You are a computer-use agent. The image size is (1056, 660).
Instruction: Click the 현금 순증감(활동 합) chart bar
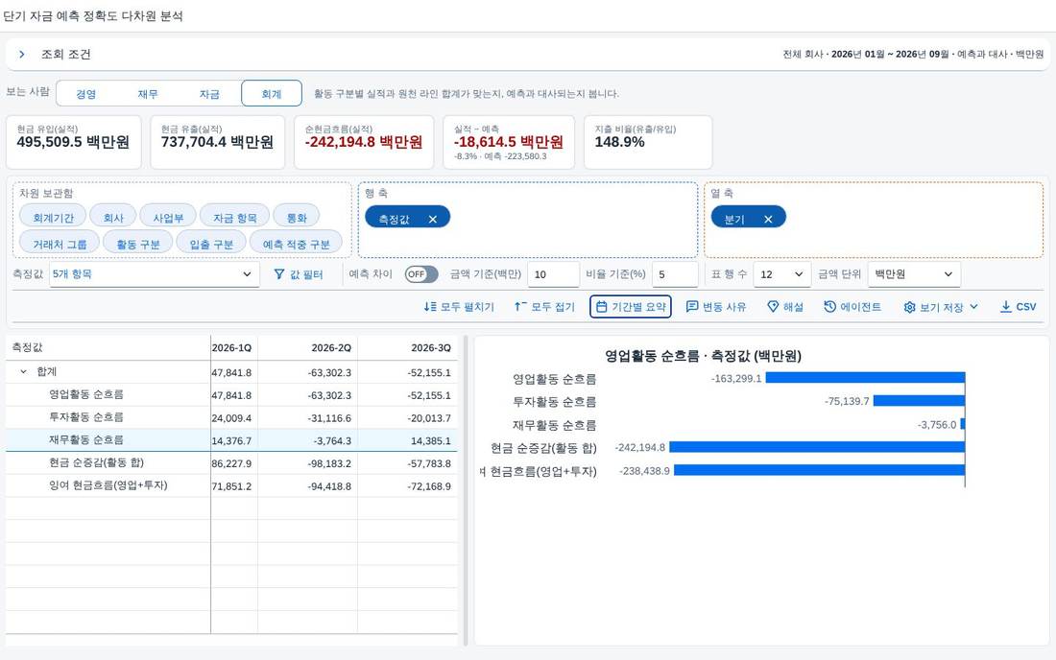[x=817, y=447]
